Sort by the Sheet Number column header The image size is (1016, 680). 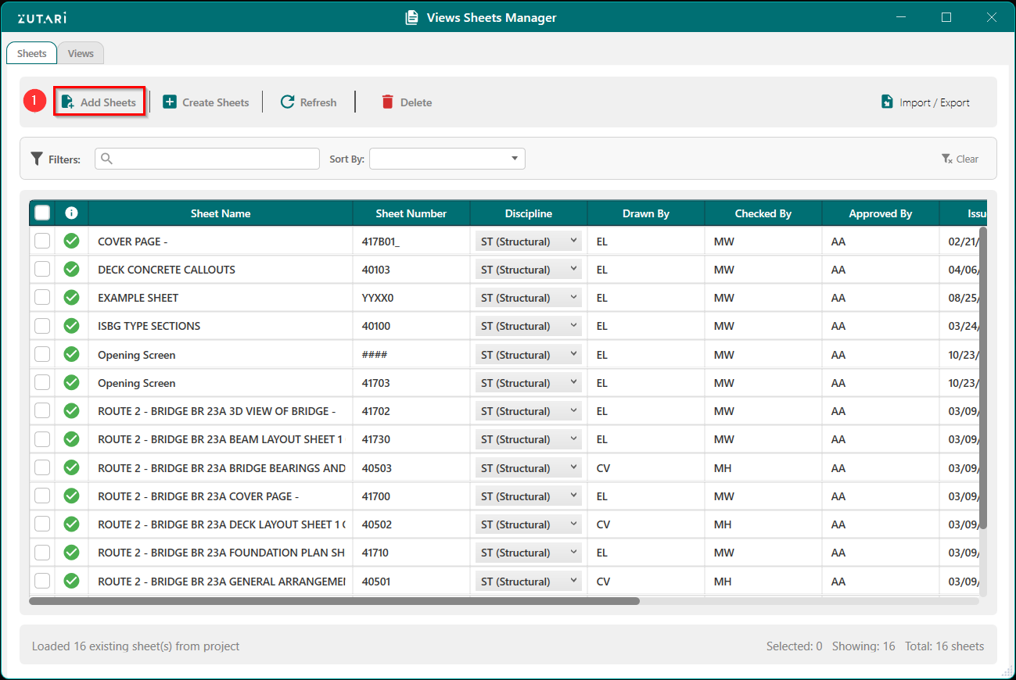click(x=411, y=213)
